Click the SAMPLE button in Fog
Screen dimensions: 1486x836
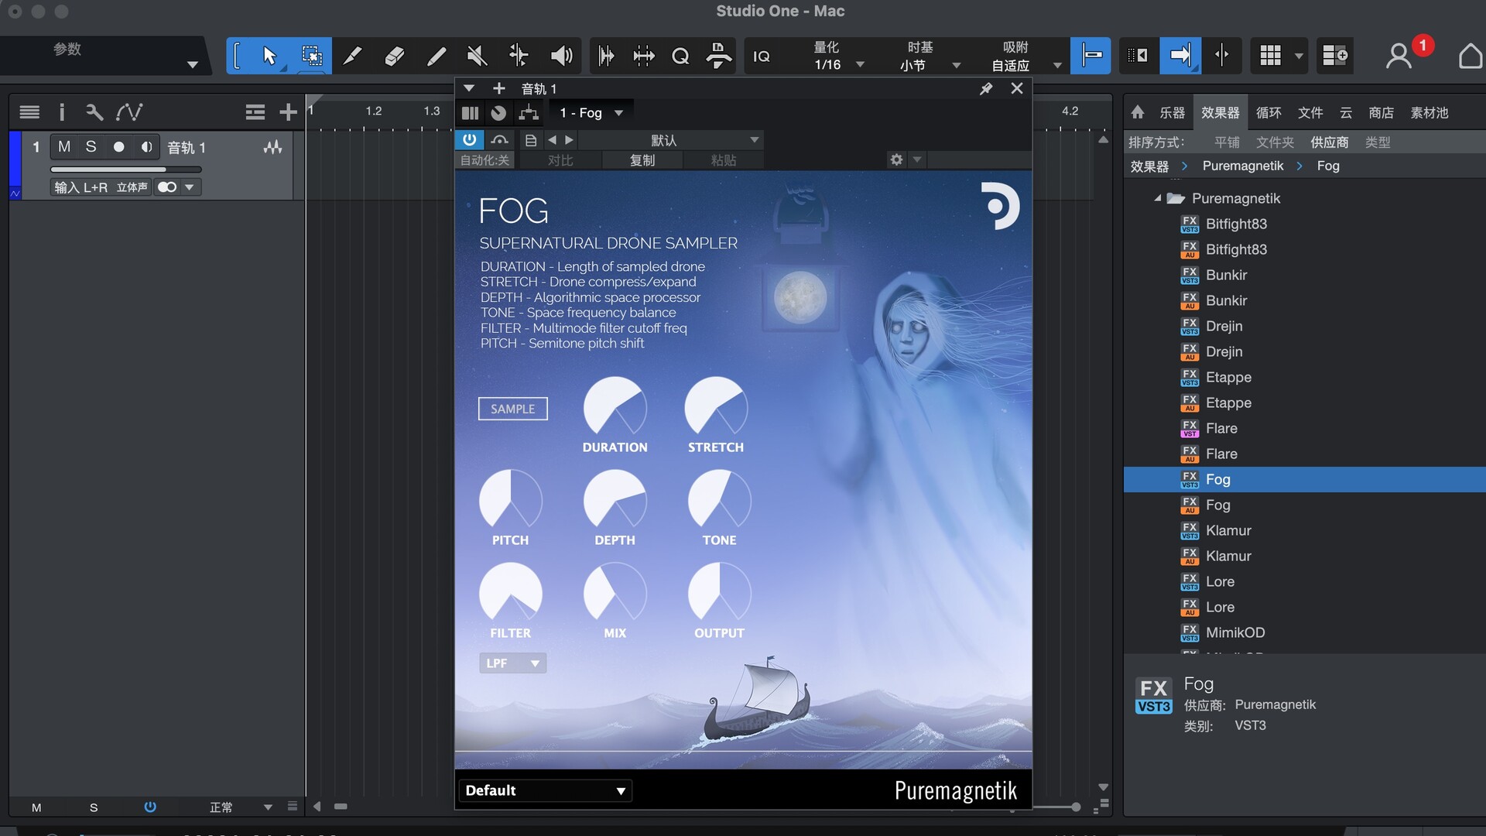tap(512, 409)
